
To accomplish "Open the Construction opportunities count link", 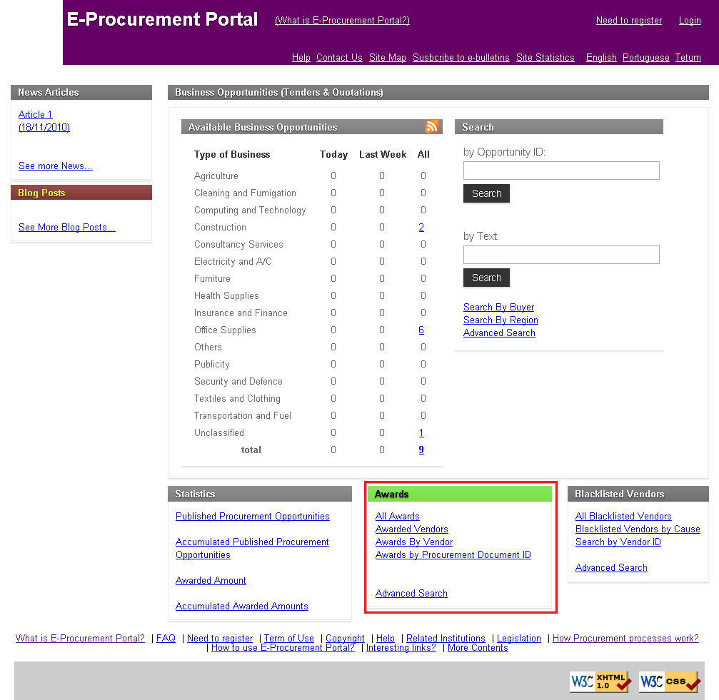I will click(x=421, y=228).
